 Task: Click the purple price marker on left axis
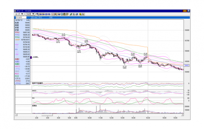[31, 57]
